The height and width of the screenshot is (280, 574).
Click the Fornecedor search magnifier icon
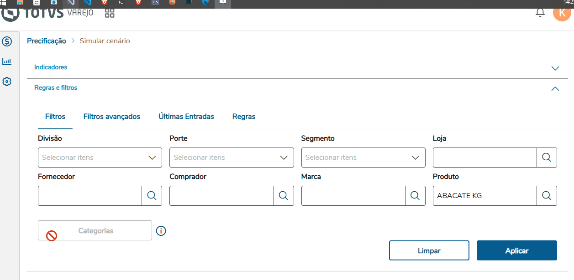tap(152, 196)
